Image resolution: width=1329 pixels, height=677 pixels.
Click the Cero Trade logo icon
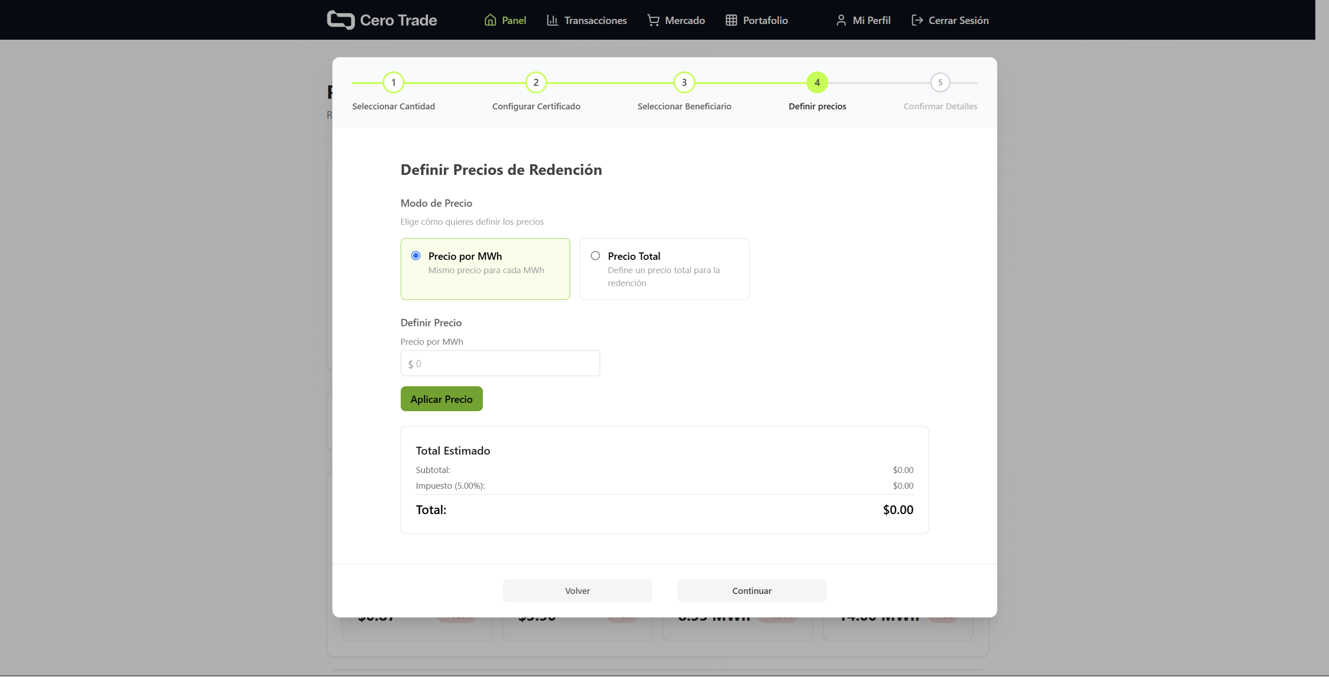341,20
